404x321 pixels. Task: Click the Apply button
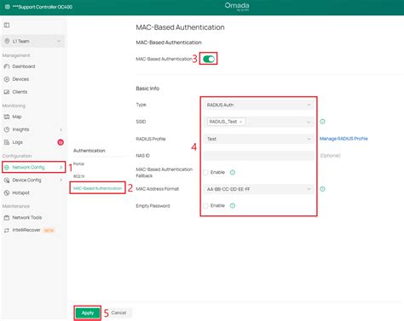coord(88,312)
